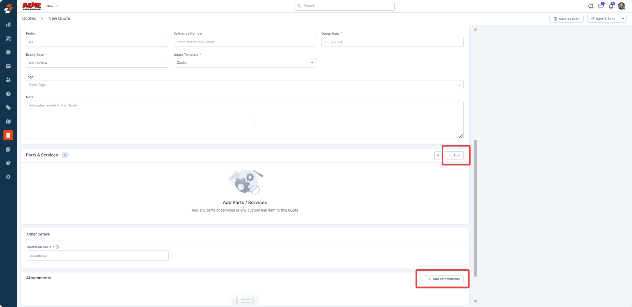Open the notifications bell icon

point(611,6)
